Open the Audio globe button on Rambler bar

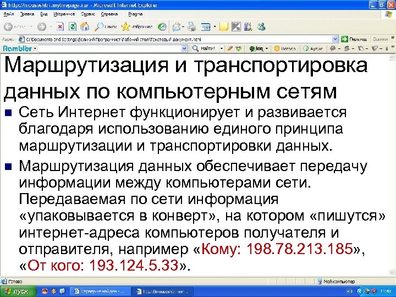(313, 48)
